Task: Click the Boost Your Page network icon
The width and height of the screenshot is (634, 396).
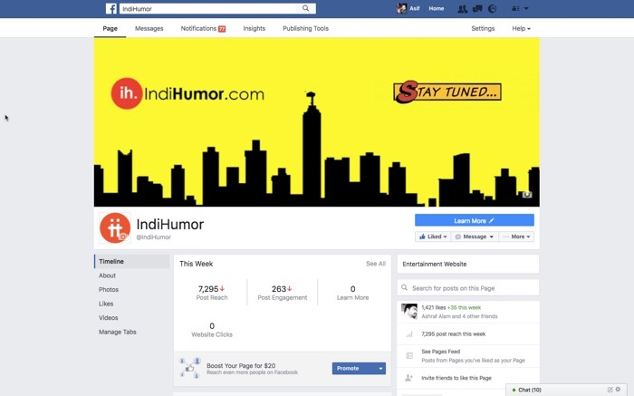Action: click(189, 368)
